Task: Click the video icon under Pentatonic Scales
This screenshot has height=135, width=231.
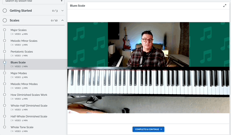Action: coord(12,56)
